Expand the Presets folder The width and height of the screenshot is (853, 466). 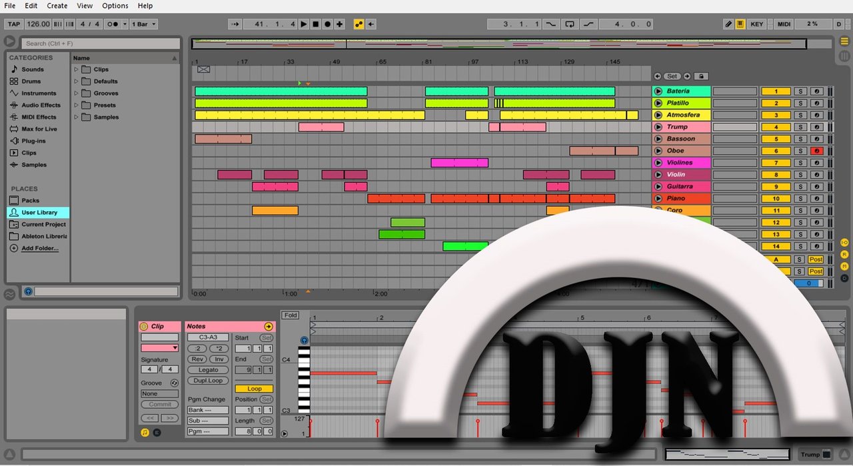tap(76, 105)
